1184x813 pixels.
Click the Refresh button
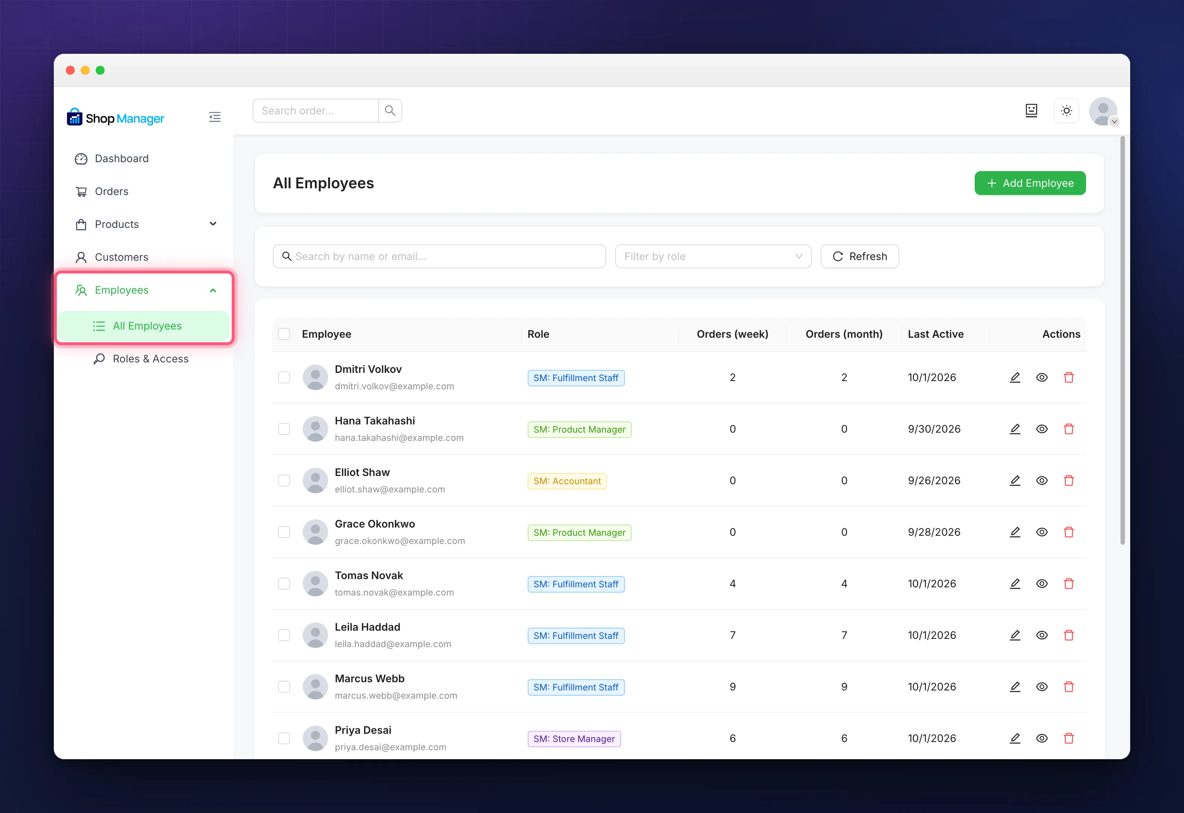(860, 256)
